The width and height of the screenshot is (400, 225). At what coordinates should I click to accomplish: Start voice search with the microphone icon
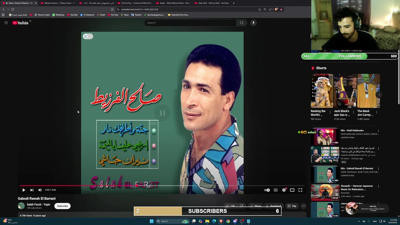tap(253, 23)
